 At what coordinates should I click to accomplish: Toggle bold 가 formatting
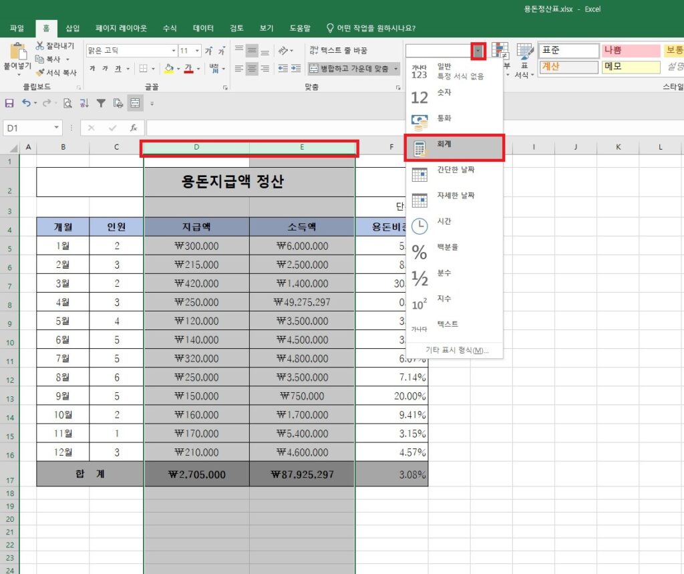(92, 69)
